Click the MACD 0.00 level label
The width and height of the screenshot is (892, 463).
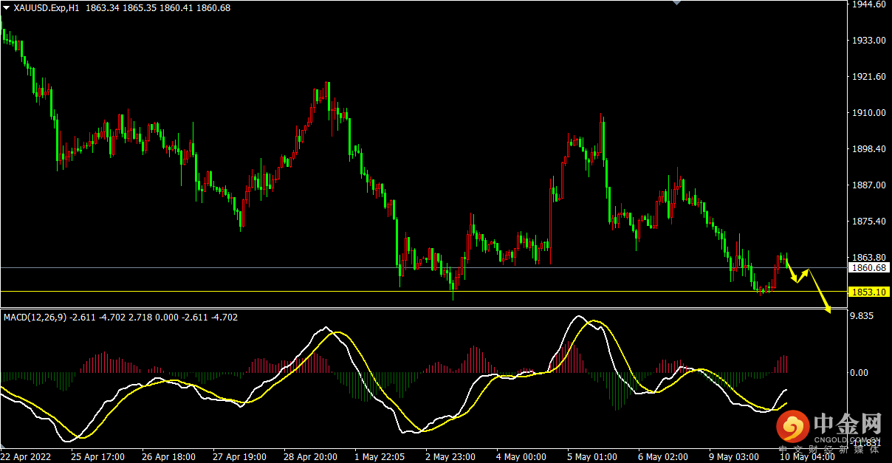coord(860,373)
